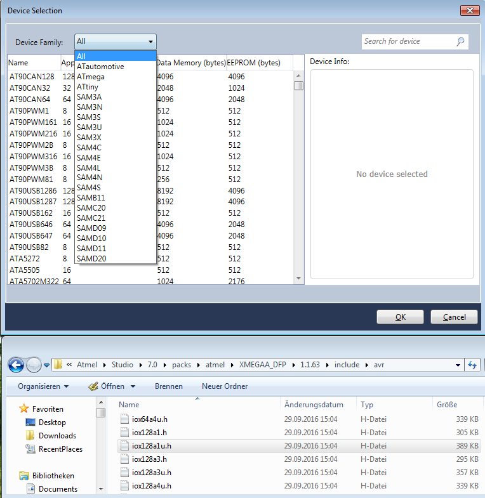The image size is (485, 498).
Task: Click the Cancel button
Action: pos(454,317)
